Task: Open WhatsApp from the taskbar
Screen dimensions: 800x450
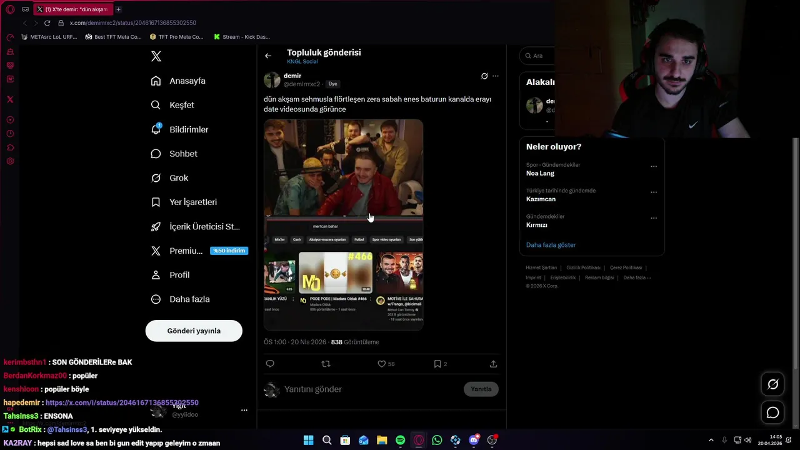Action: click(x=437, y=440)
